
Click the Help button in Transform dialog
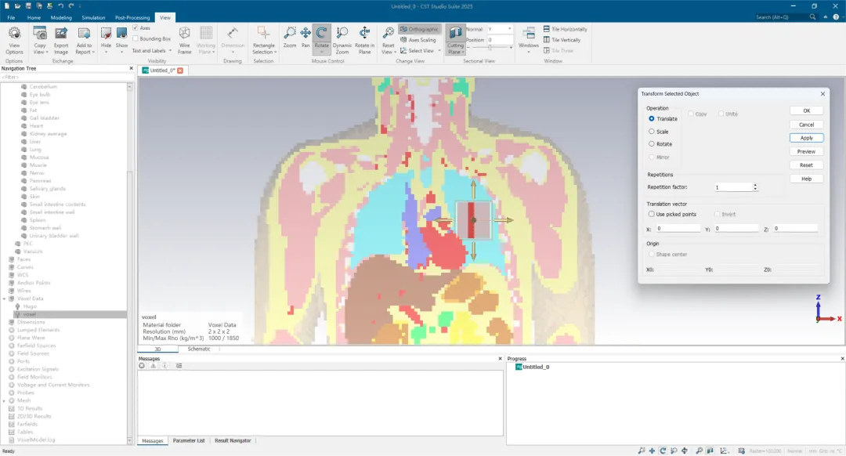point(807,179)
